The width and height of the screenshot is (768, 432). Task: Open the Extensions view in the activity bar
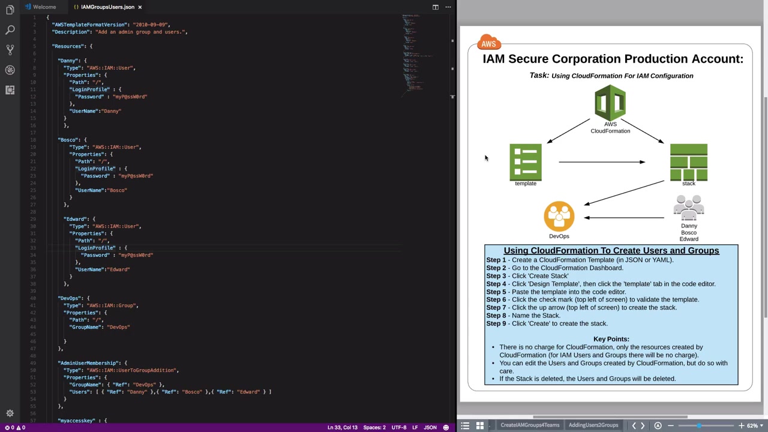point(10,89)
